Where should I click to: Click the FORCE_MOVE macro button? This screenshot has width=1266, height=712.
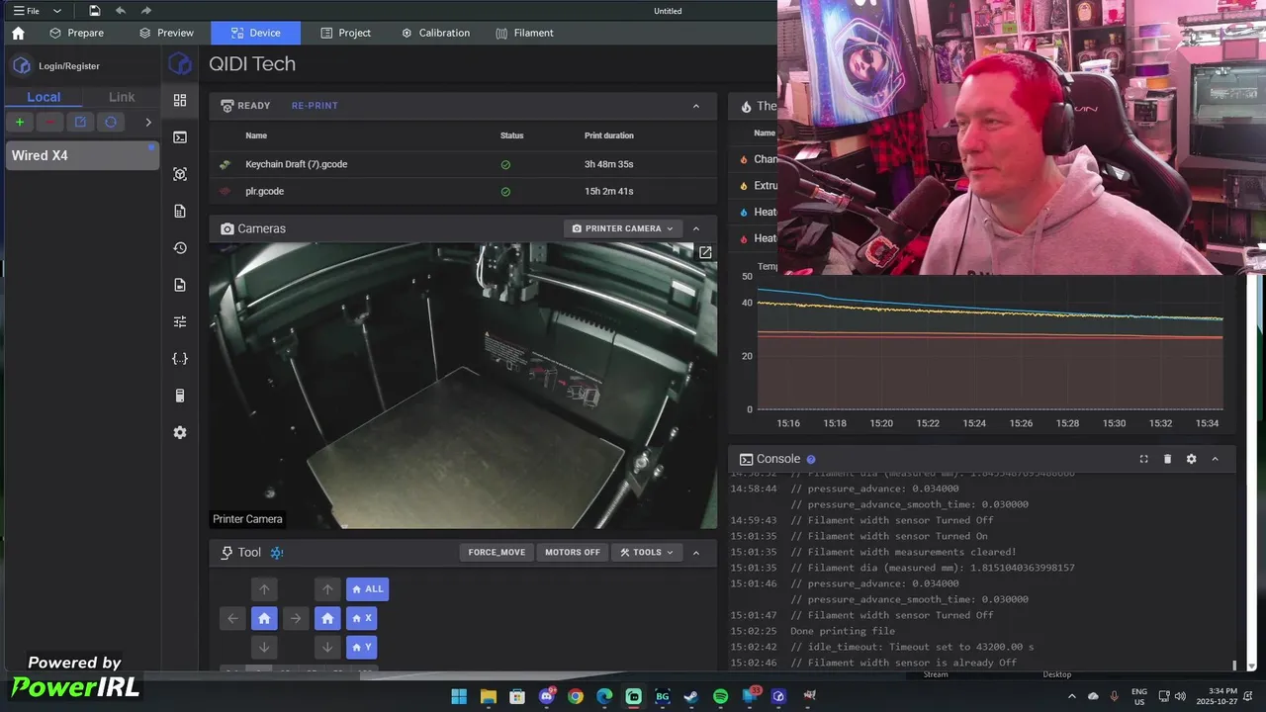click(x=497, y=552)
